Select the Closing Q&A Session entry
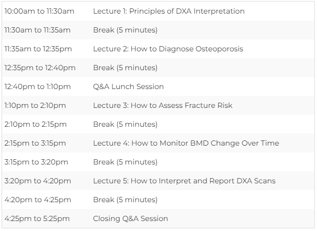The width and height of the screenshot is (317, 231). coord(130,218)
